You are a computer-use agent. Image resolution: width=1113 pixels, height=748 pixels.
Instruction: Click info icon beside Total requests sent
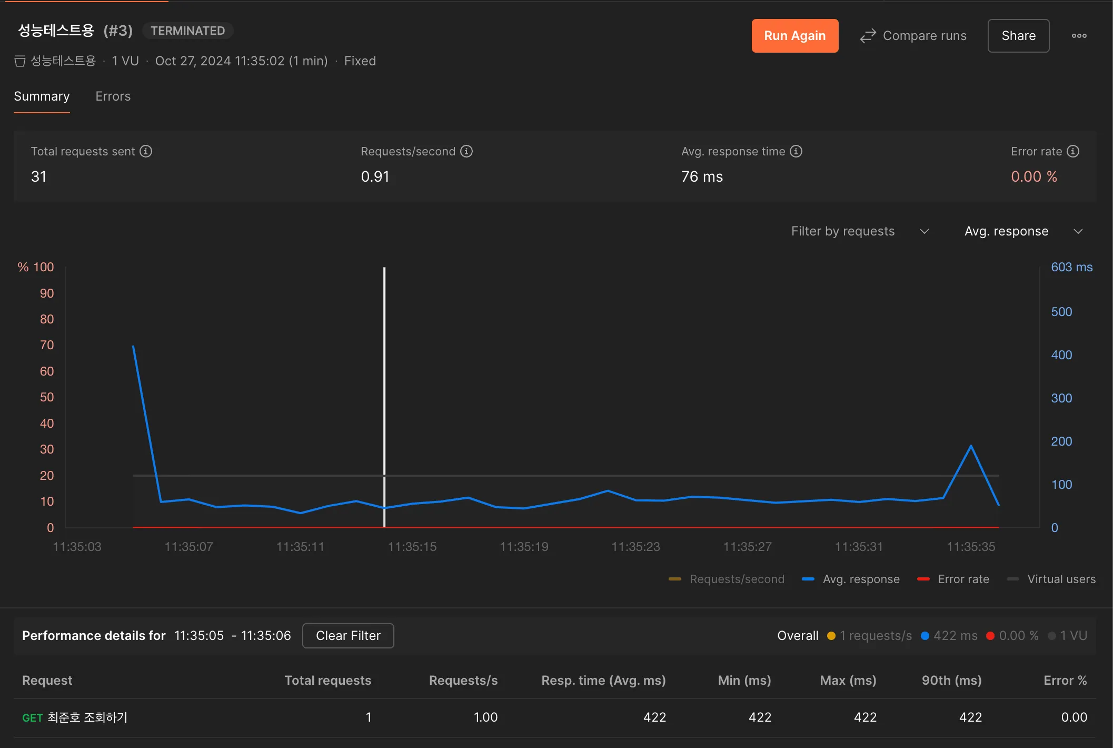(146, 151)
